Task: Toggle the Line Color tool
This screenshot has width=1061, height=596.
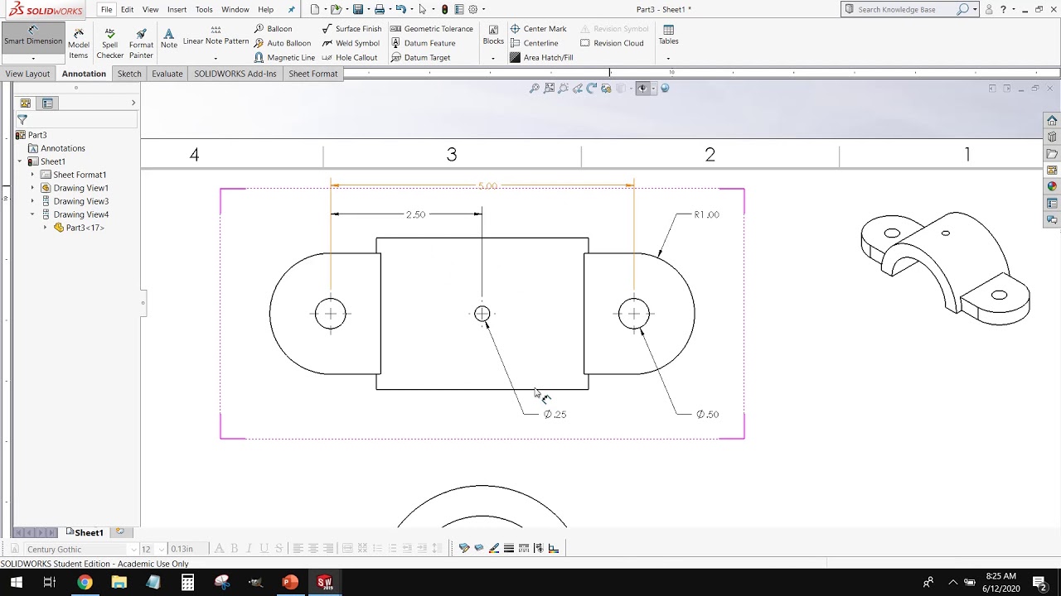Action: tap(494, 548)
